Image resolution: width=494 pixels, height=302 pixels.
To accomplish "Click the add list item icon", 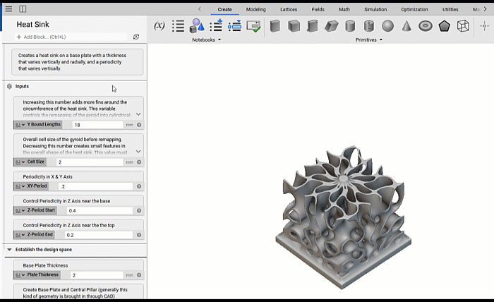I will pyautogui.click(x=216, y=25).
